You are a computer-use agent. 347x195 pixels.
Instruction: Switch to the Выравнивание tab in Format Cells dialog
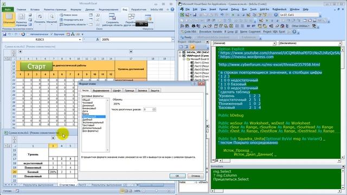click(101, 90)
